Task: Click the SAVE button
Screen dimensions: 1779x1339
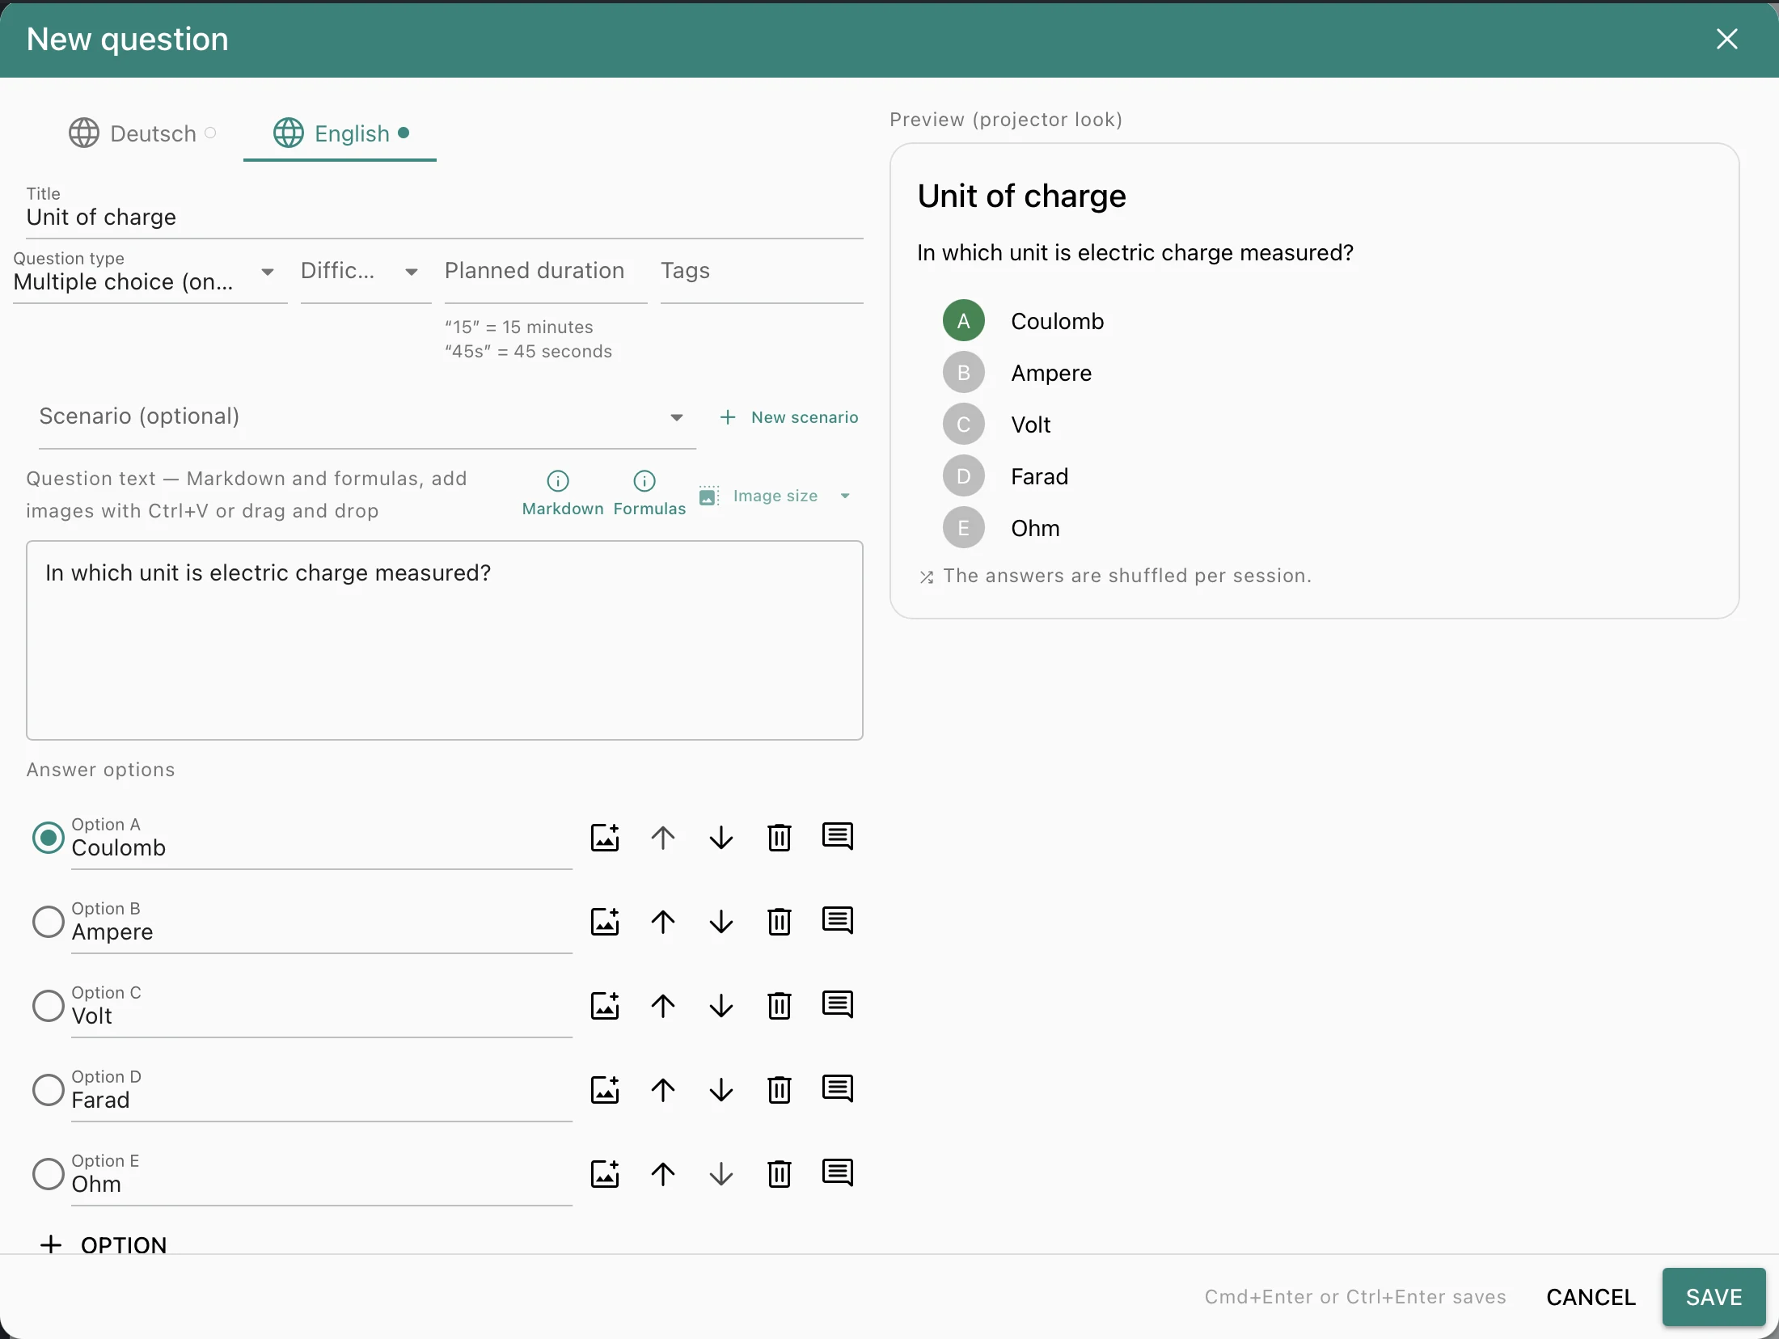Action: click(1714, 1297)
